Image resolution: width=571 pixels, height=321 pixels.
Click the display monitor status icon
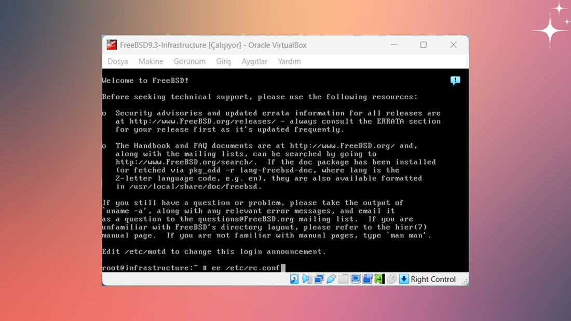pos(356,279)
